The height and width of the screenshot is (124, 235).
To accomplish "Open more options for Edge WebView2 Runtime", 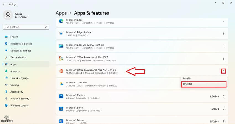I will 224,46.
